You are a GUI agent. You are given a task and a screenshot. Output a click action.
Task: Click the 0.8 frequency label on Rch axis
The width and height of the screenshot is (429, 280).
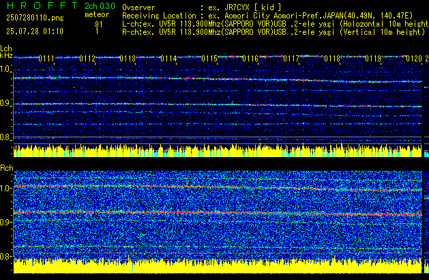pos(5,256)
